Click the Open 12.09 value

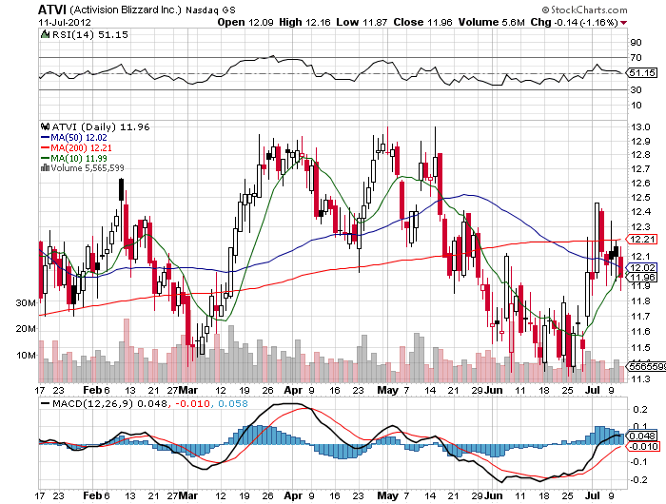coord(245,22)
